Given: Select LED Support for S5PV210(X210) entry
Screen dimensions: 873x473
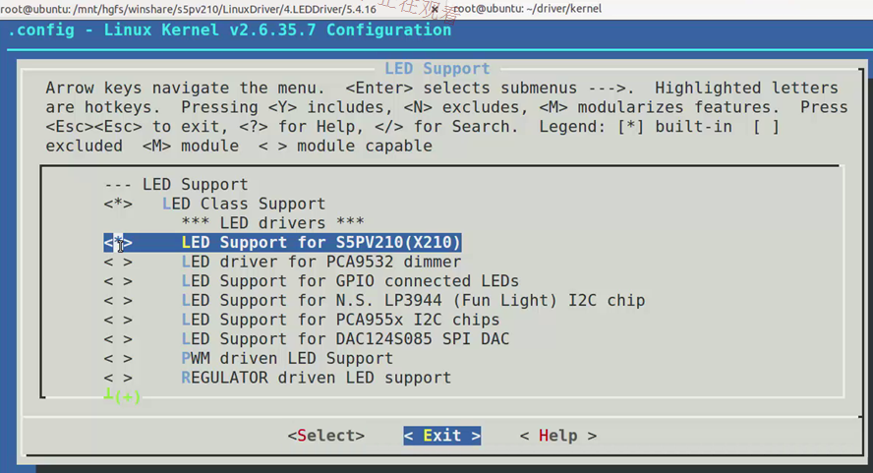Looking at the screenshot, I should click(x=321, y=243).
